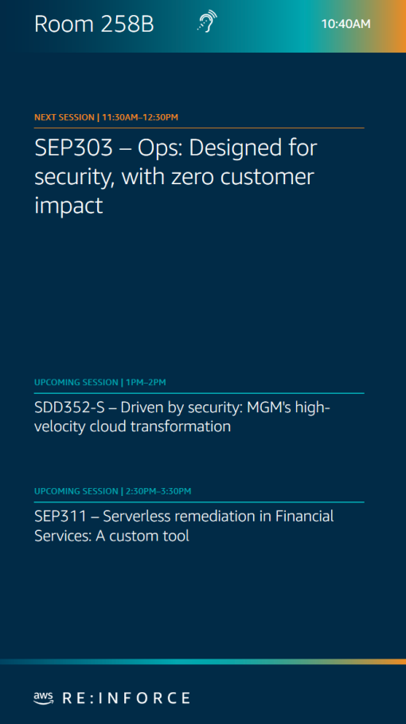Open the SDD352-S MGM cloud transformation session
Screen dimensions: 406x724
tap(182, 417)
